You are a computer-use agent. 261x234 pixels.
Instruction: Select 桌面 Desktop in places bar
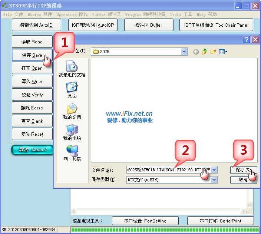[72, 90]
